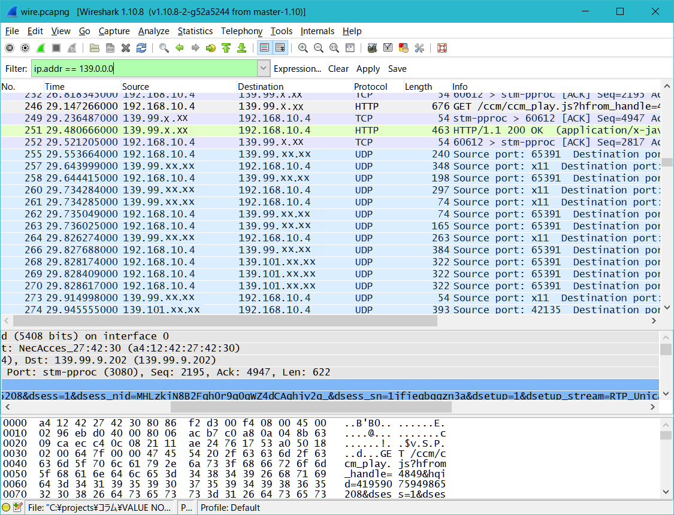Click the display filter input field
This screenshot has height=515, width=674.
pyautogui.click(x=144, y=68)
